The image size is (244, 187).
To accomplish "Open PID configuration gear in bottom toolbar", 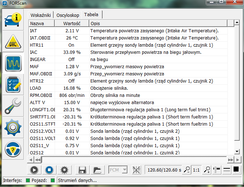I will tap(64, 170).
